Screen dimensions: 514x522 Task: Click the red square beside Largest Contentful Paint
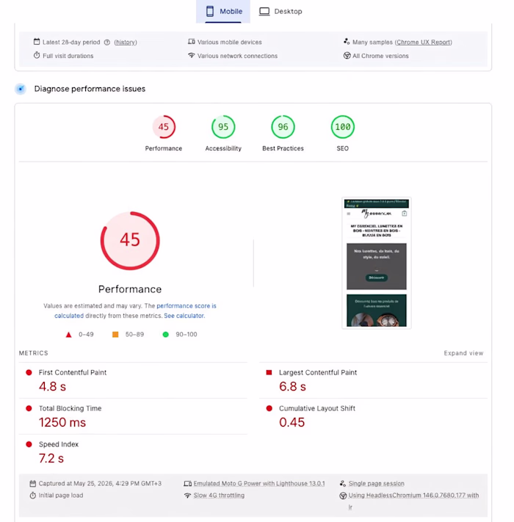[269, 372]
